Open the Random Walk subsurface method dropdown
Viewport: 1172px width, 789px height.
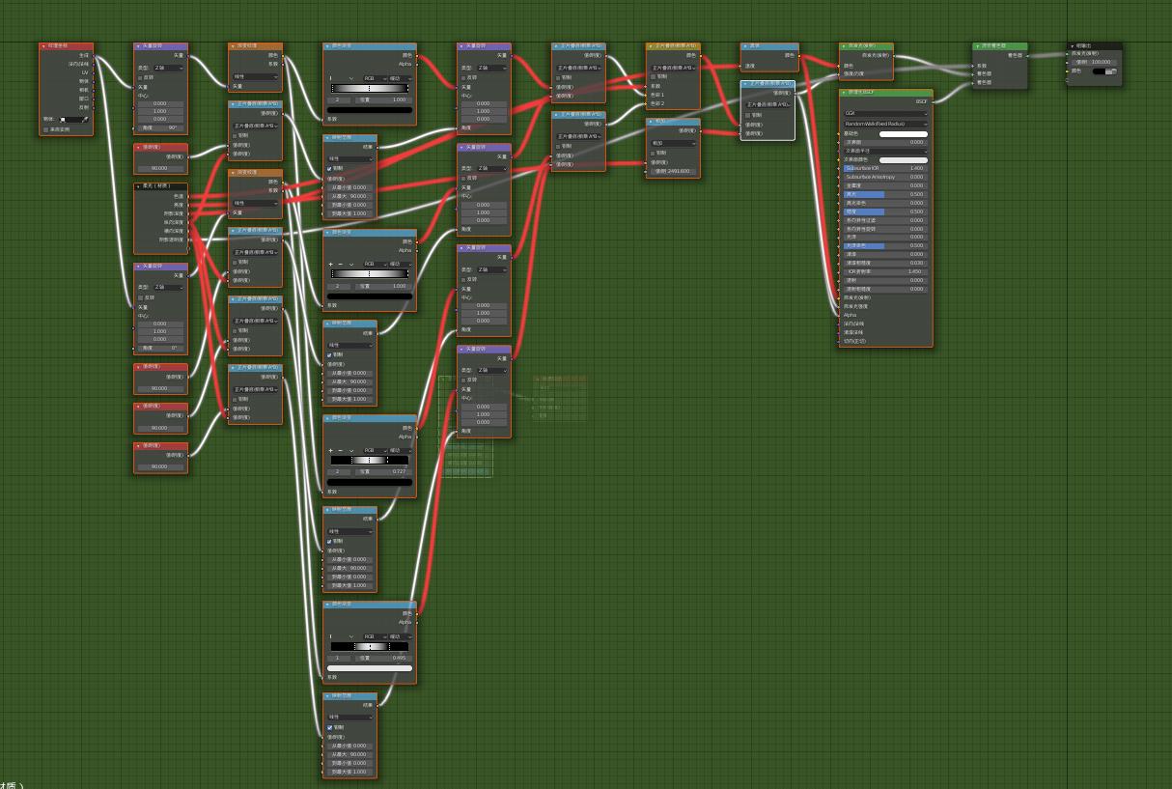pyautogui.click(x=885, y=124)
